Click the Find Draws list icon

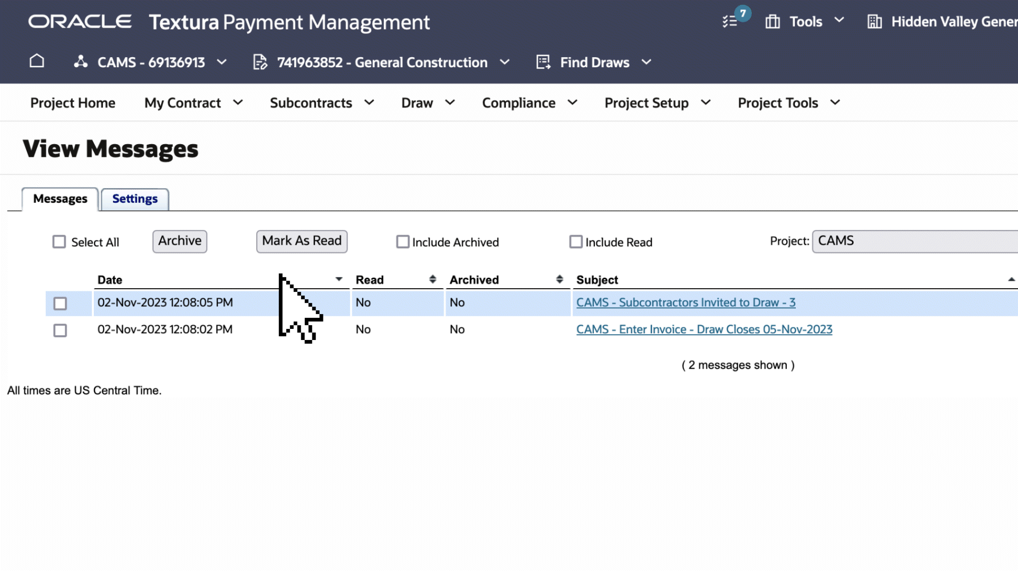click(x=543, y=62)
